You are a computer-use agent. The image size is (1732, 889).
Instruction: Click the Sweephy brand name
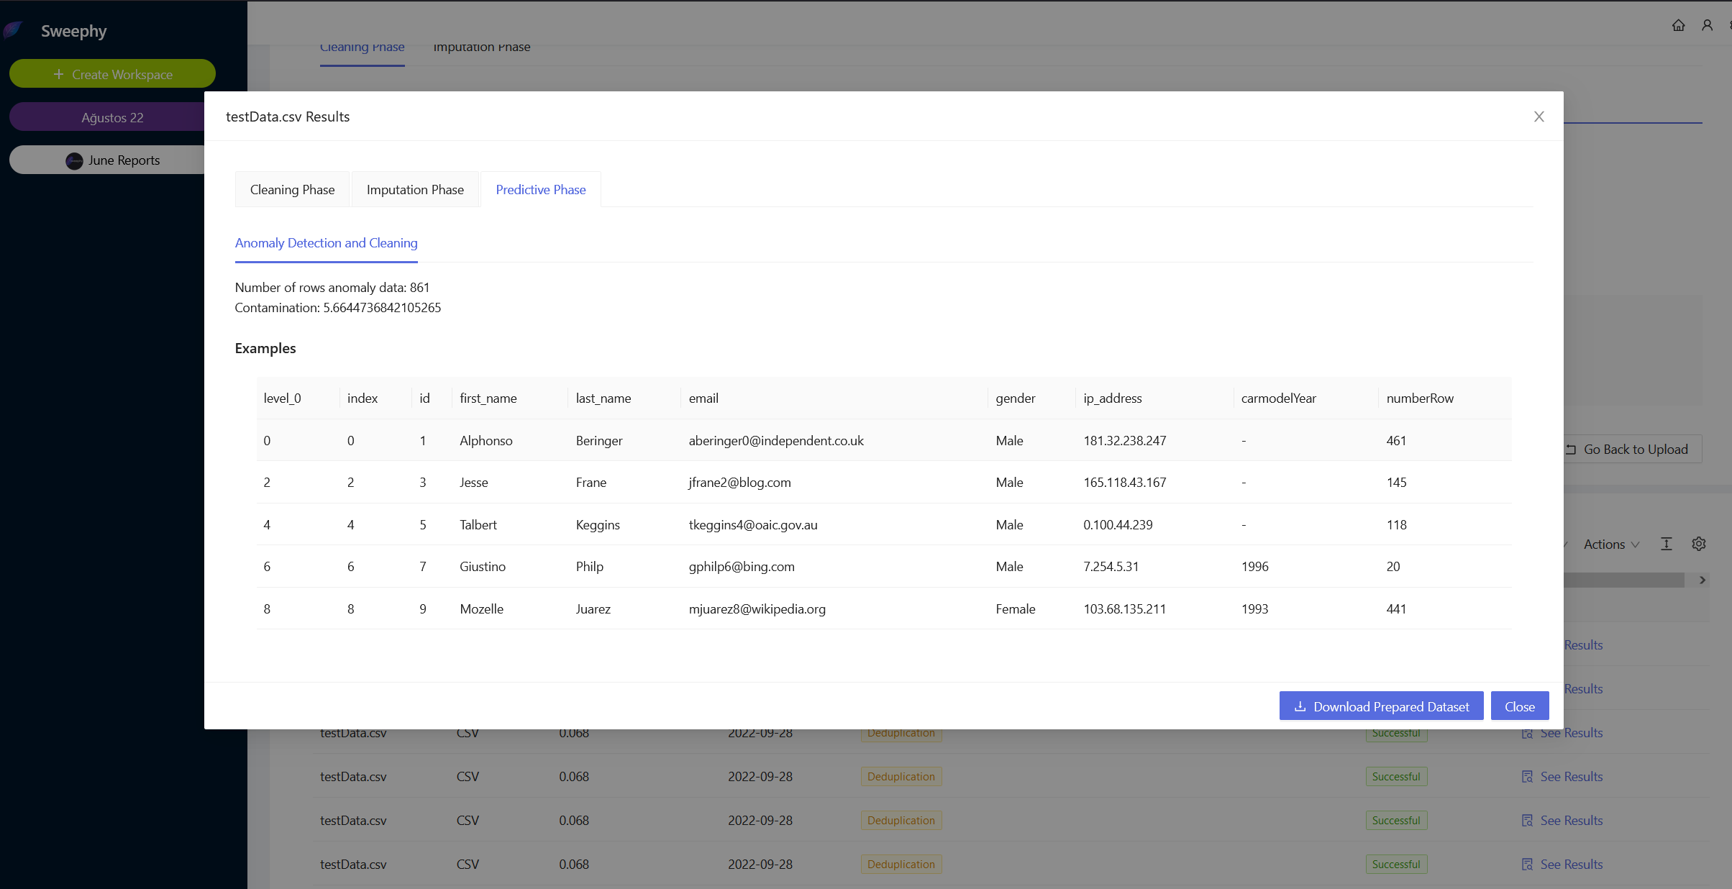pos(73,31)
